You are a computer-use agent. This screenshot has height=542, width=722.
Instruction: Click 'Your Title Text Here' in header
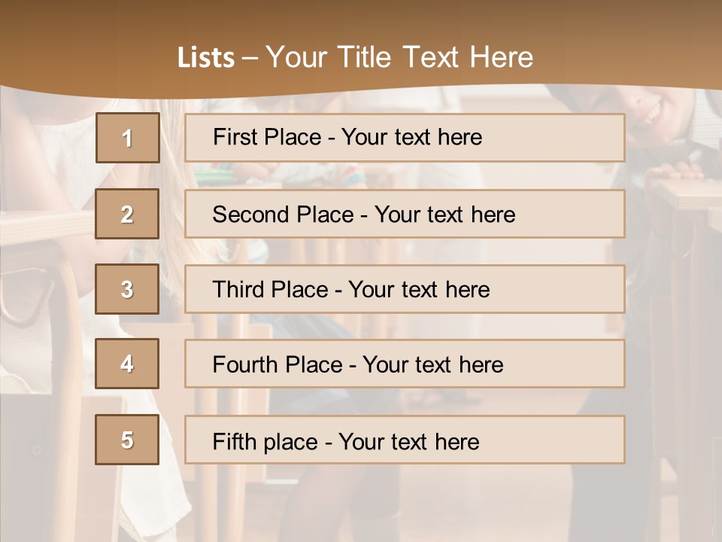pyautogui.click(x=399, y=57)
